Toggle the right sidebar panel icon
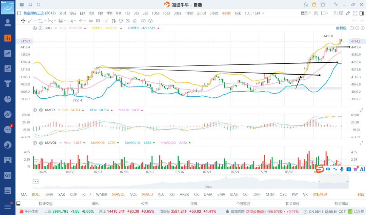 point(362,13)
